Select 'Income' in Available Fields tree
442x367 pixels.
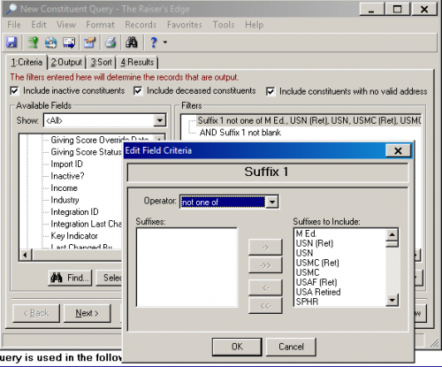point(64,187)
